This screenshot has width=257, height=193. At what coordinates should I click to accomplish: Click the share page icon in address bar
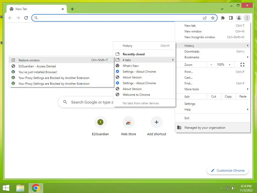tap(205, 18)
